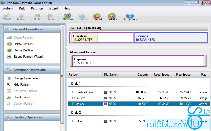
Task: Open the System menu
Action: (x=8, y=8)
